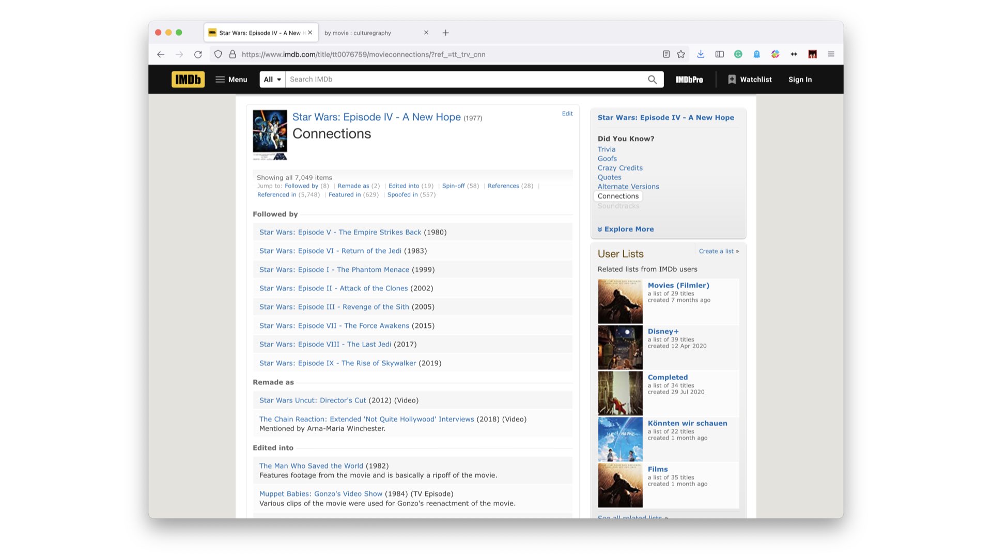
Task: Click the IMDb logo
Action: (x=188, y=80)
